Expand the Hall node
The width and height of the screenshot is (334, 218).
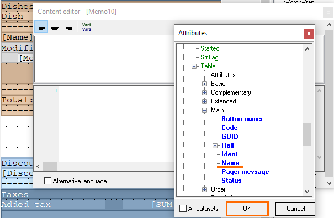[x=215, y=145]
